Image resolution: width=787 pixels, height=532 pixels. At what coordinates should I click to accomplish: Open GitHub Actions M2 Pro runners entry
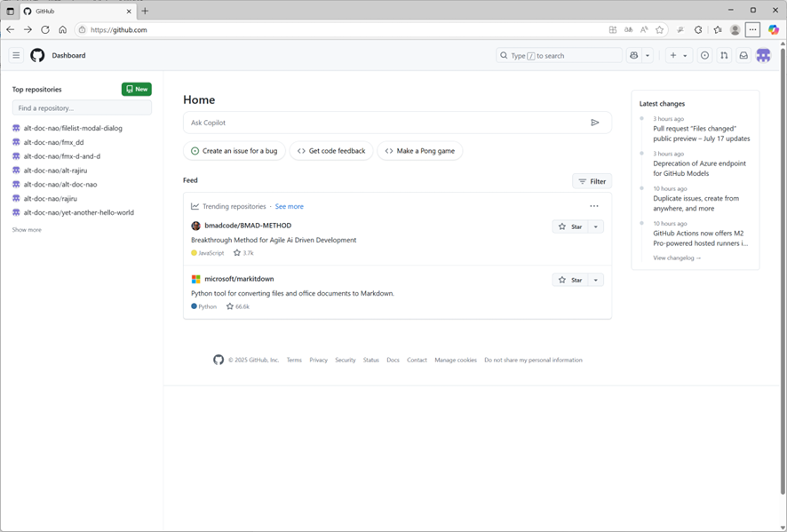point(700,238)
